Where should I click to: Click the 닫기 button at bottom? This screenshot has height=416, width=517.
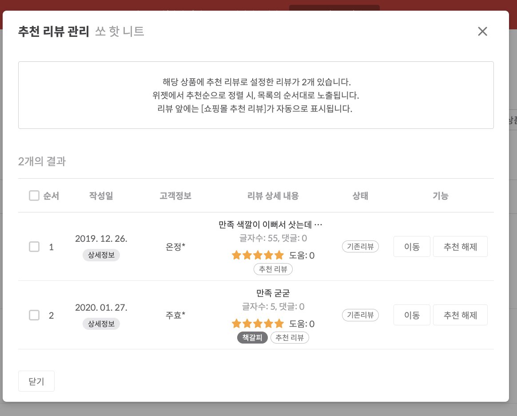coord(36,381)
